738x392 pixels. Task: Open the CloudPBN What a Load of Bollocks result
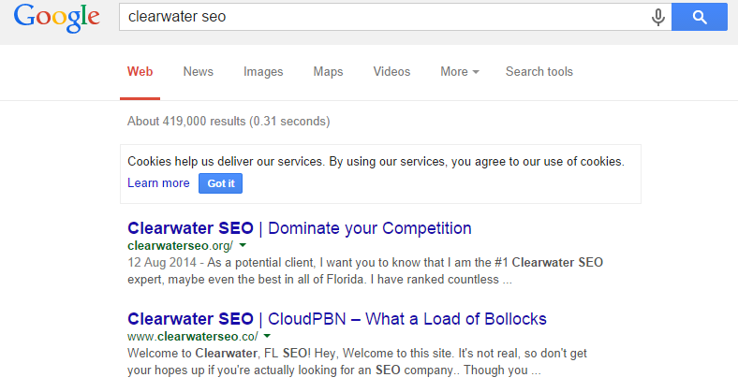(x=337, y=319)
